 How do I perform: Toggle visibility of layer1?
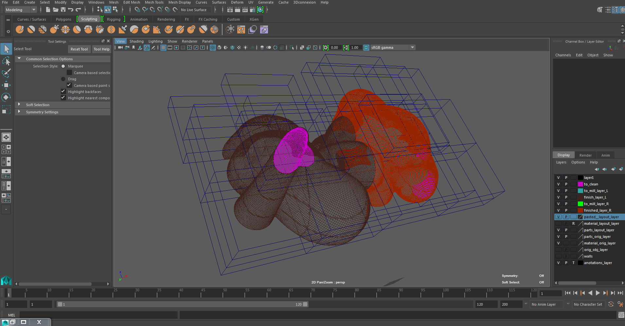coord(559,178)
